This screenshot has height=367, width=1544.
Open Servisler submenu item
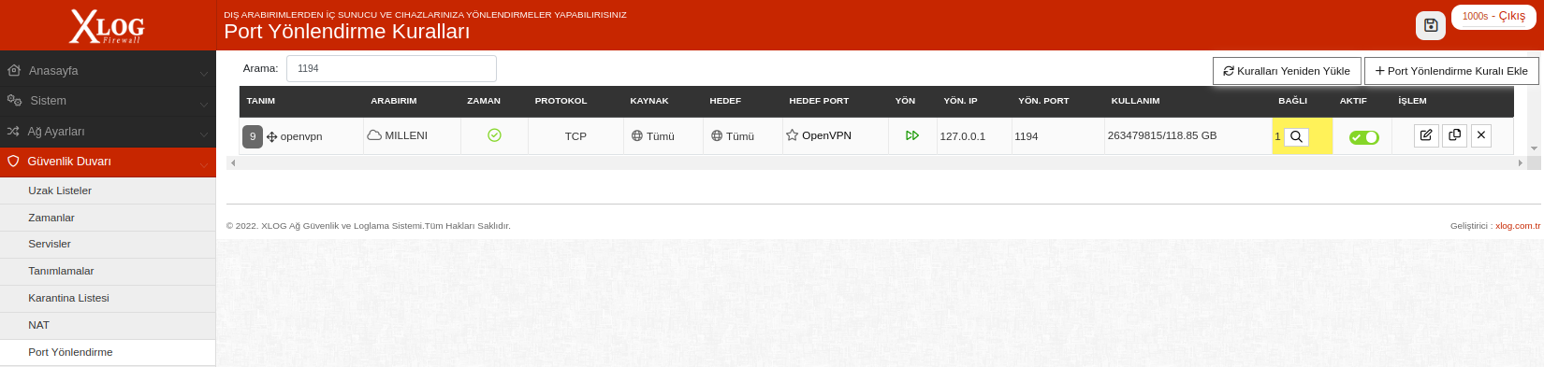[108, 244]
